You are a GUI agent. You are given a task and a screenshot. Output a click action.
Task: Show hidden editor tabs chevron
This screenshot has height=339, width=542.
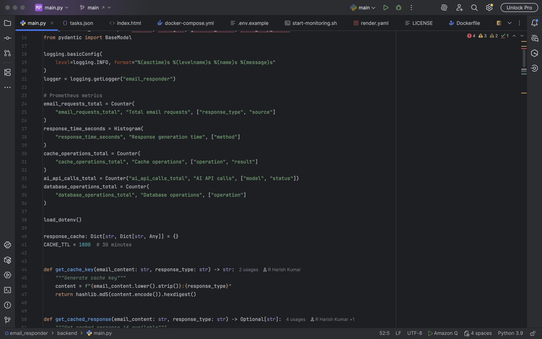(510, 23)
